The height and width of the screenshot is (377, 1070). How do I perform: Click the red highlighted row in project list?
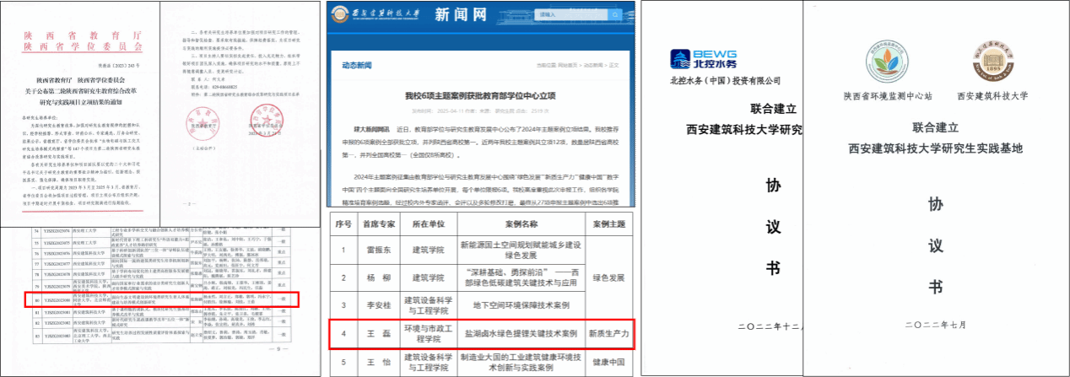pos(161,299)
